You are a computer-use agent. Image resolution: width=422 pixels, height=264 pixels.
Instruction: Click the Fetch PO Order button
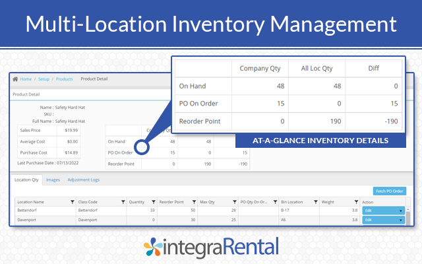[390, 191]
